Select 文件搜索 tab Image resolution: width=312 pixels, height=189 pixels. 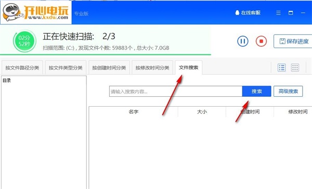click(189, 67)
